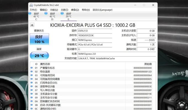Open the 主题(T) menu
The image size is (188, 110).
(65, 10)
